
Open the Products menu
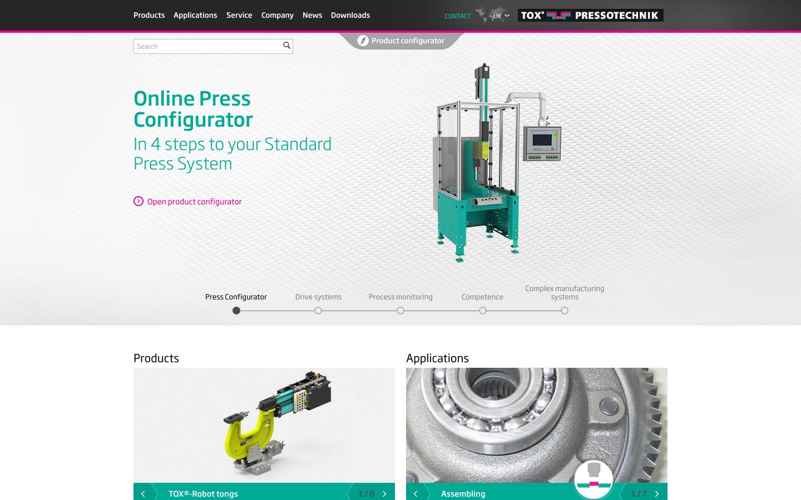149,15
